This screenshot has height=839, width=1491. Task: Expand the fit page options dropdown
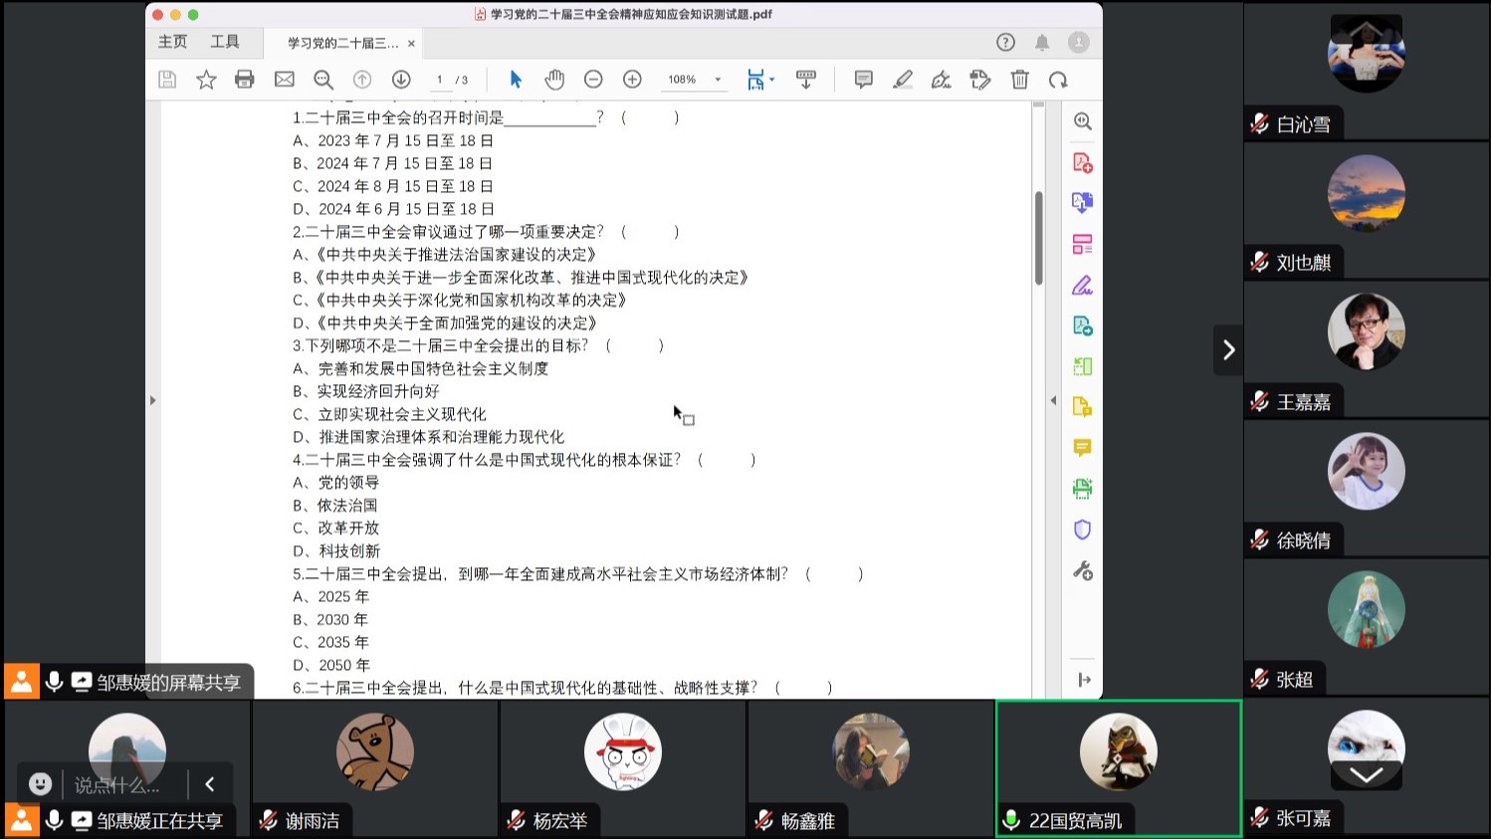pos(772,80)
